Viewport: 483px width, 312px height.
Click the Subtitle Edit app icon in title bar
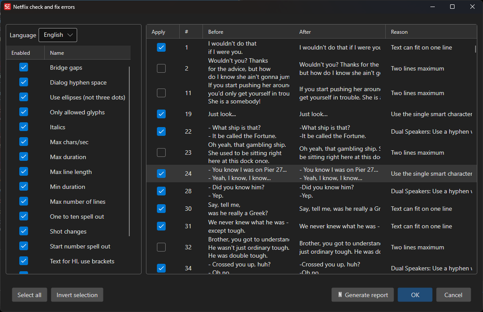(7, 7)
